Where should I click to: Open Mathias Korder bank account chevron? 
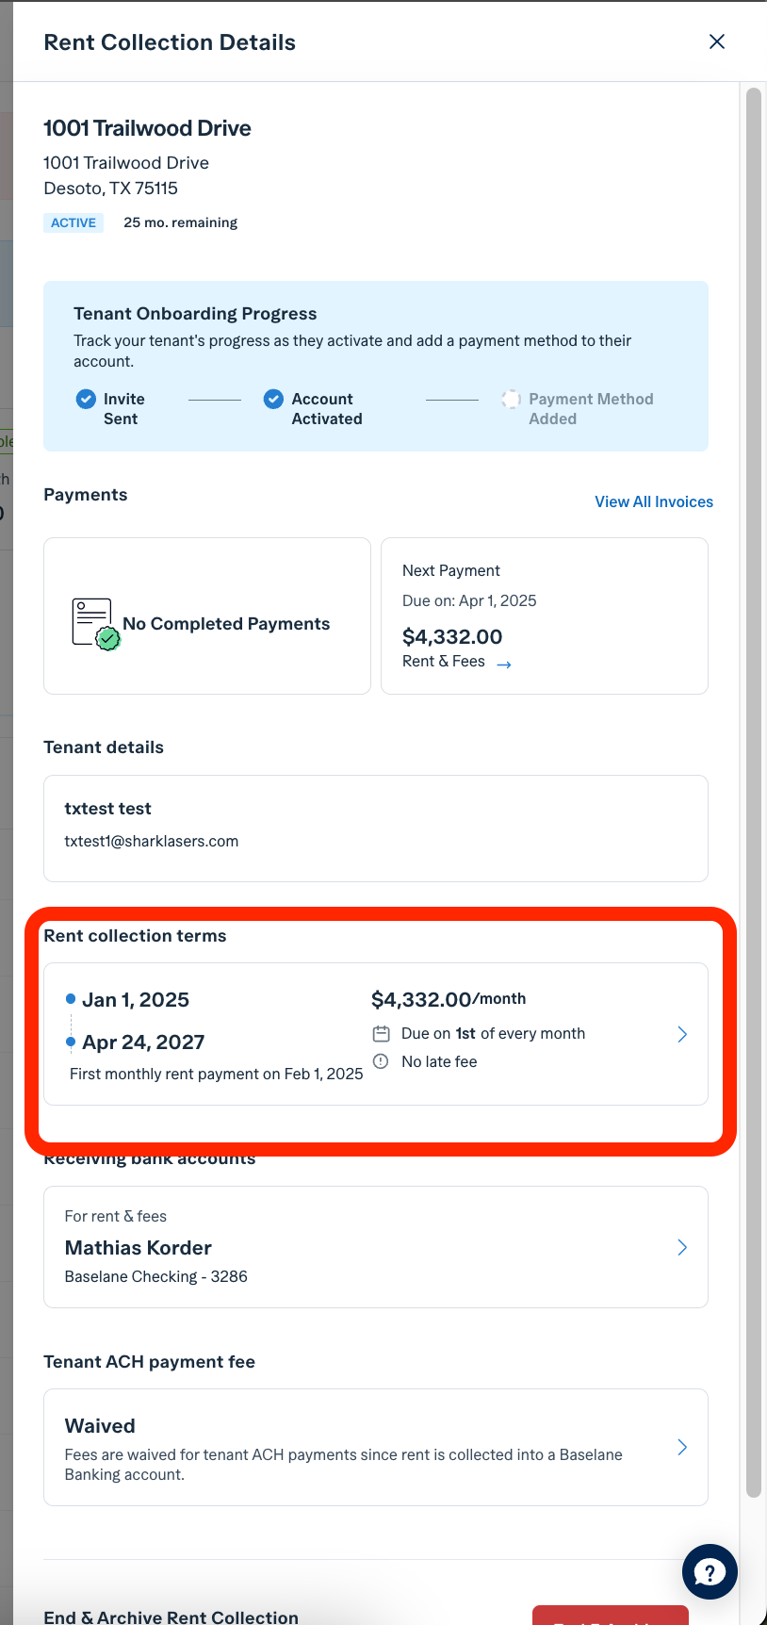click(x=682, y=1247)
